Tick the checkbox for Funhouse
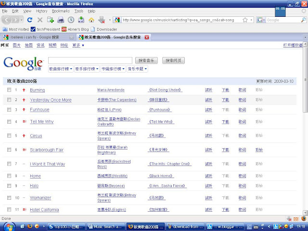Viewport: 308px width, 231px height. [x=9, y=110]
